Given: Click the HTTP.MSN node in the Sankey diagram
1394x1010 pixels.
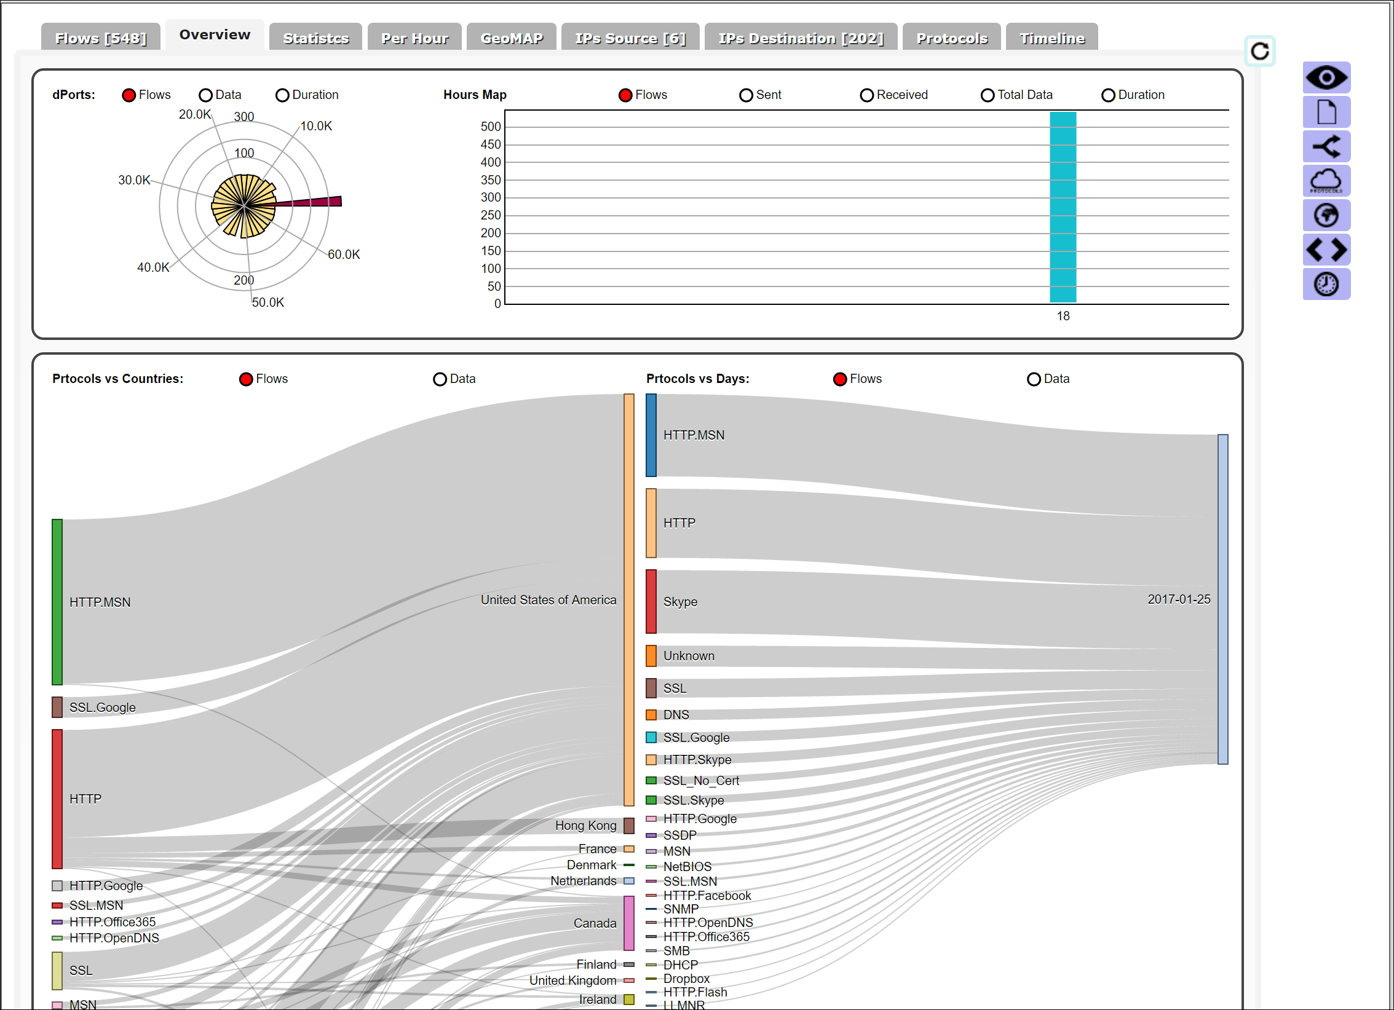Looking at the screenshot, I should point(57,601).
